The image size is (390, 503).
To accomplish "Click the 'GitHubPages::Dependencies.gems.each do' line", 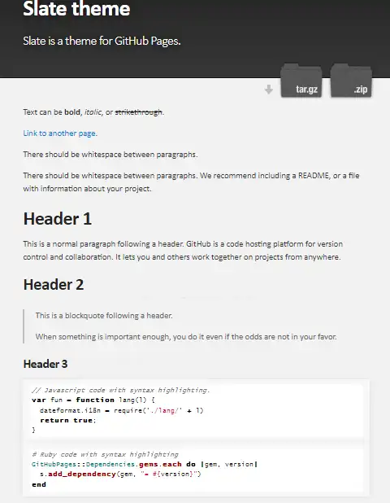I will tap(145, 464).
